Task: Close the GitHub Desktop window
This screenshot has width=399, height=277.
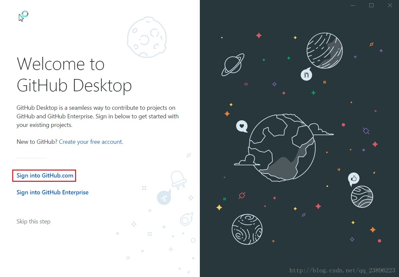Action: (390, 5)
